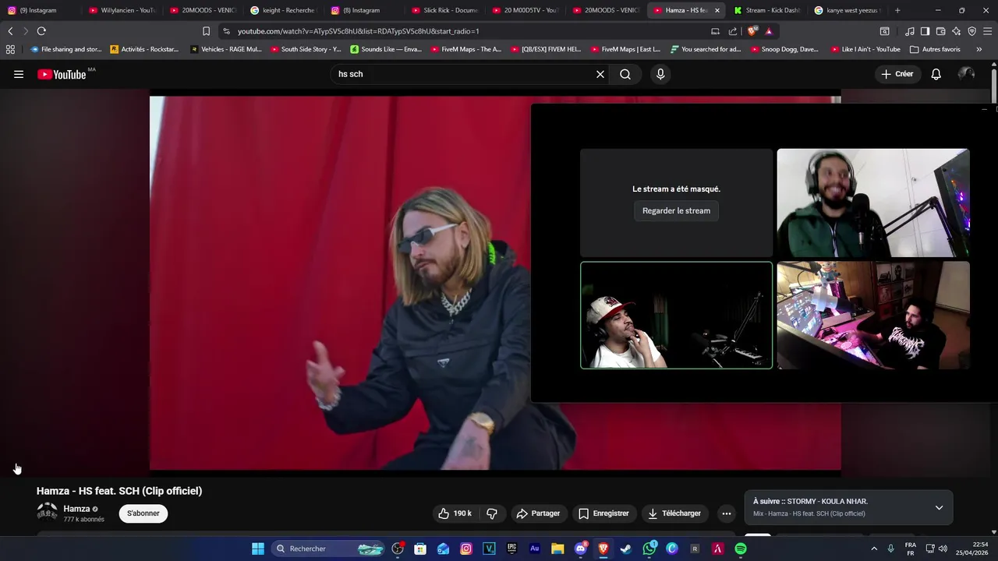Dislike the Hamza video
Screen dimensions: 998x561
pyautogui.click(x=492, y=513)
